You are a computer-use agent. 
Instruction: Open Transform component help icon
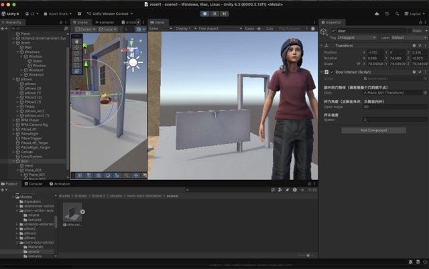coord(413,45)
